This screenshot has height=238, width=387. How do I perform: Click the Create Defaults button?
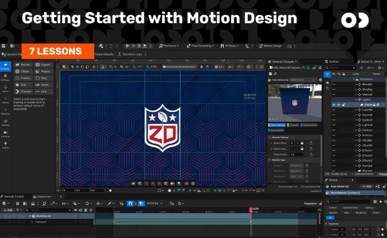[x=104, y=54]
